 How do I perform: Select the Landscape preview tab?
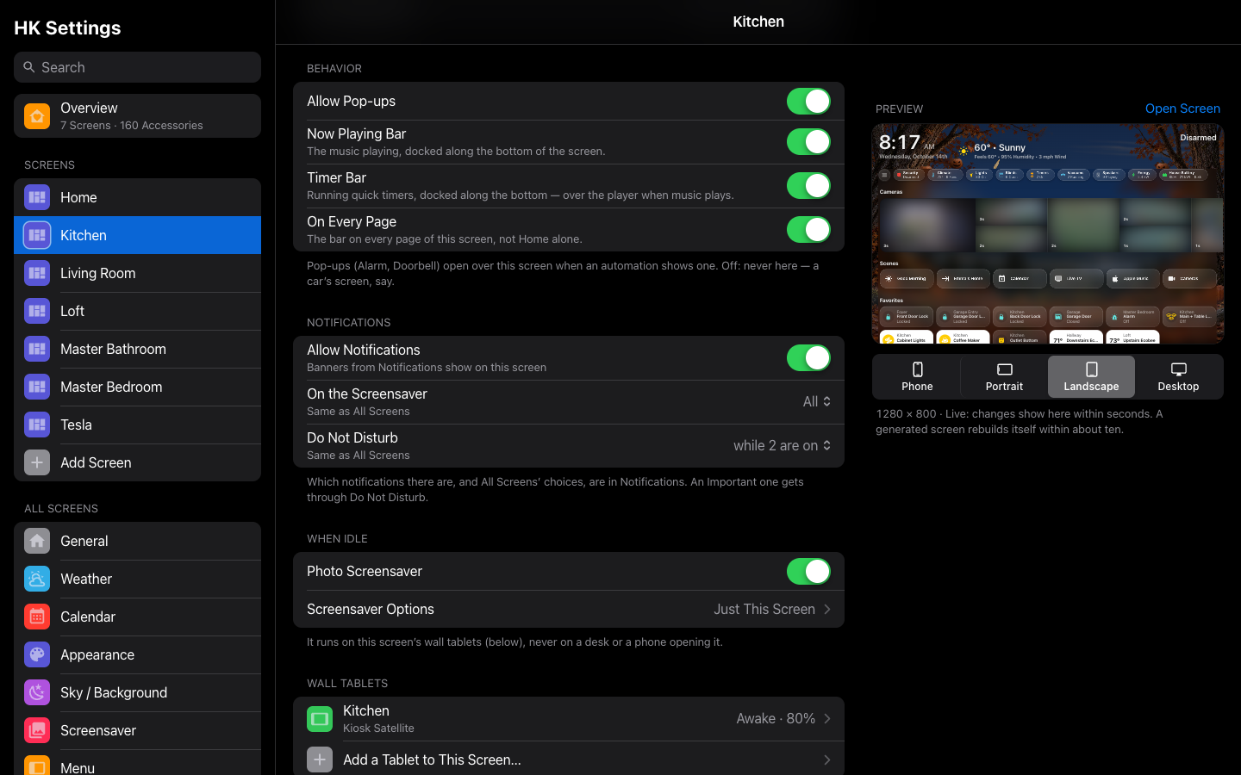[x=1091, y=377]
